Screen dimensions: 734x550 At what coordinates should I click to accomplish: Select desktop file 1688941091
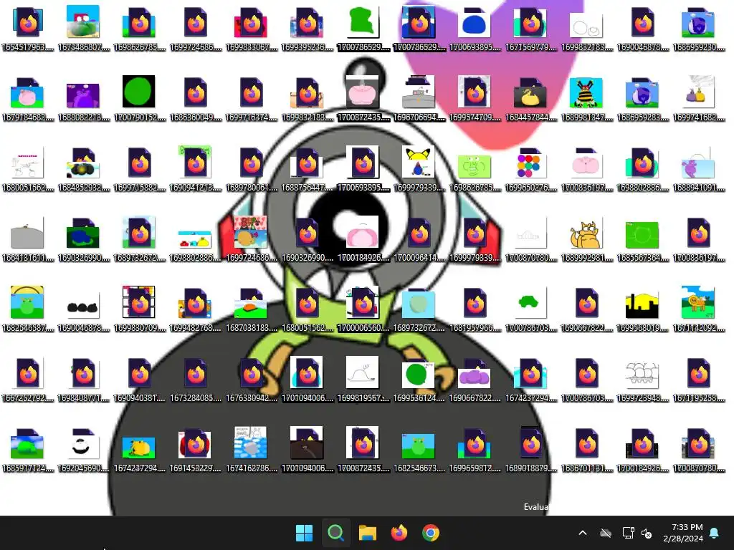coord(699,169)
